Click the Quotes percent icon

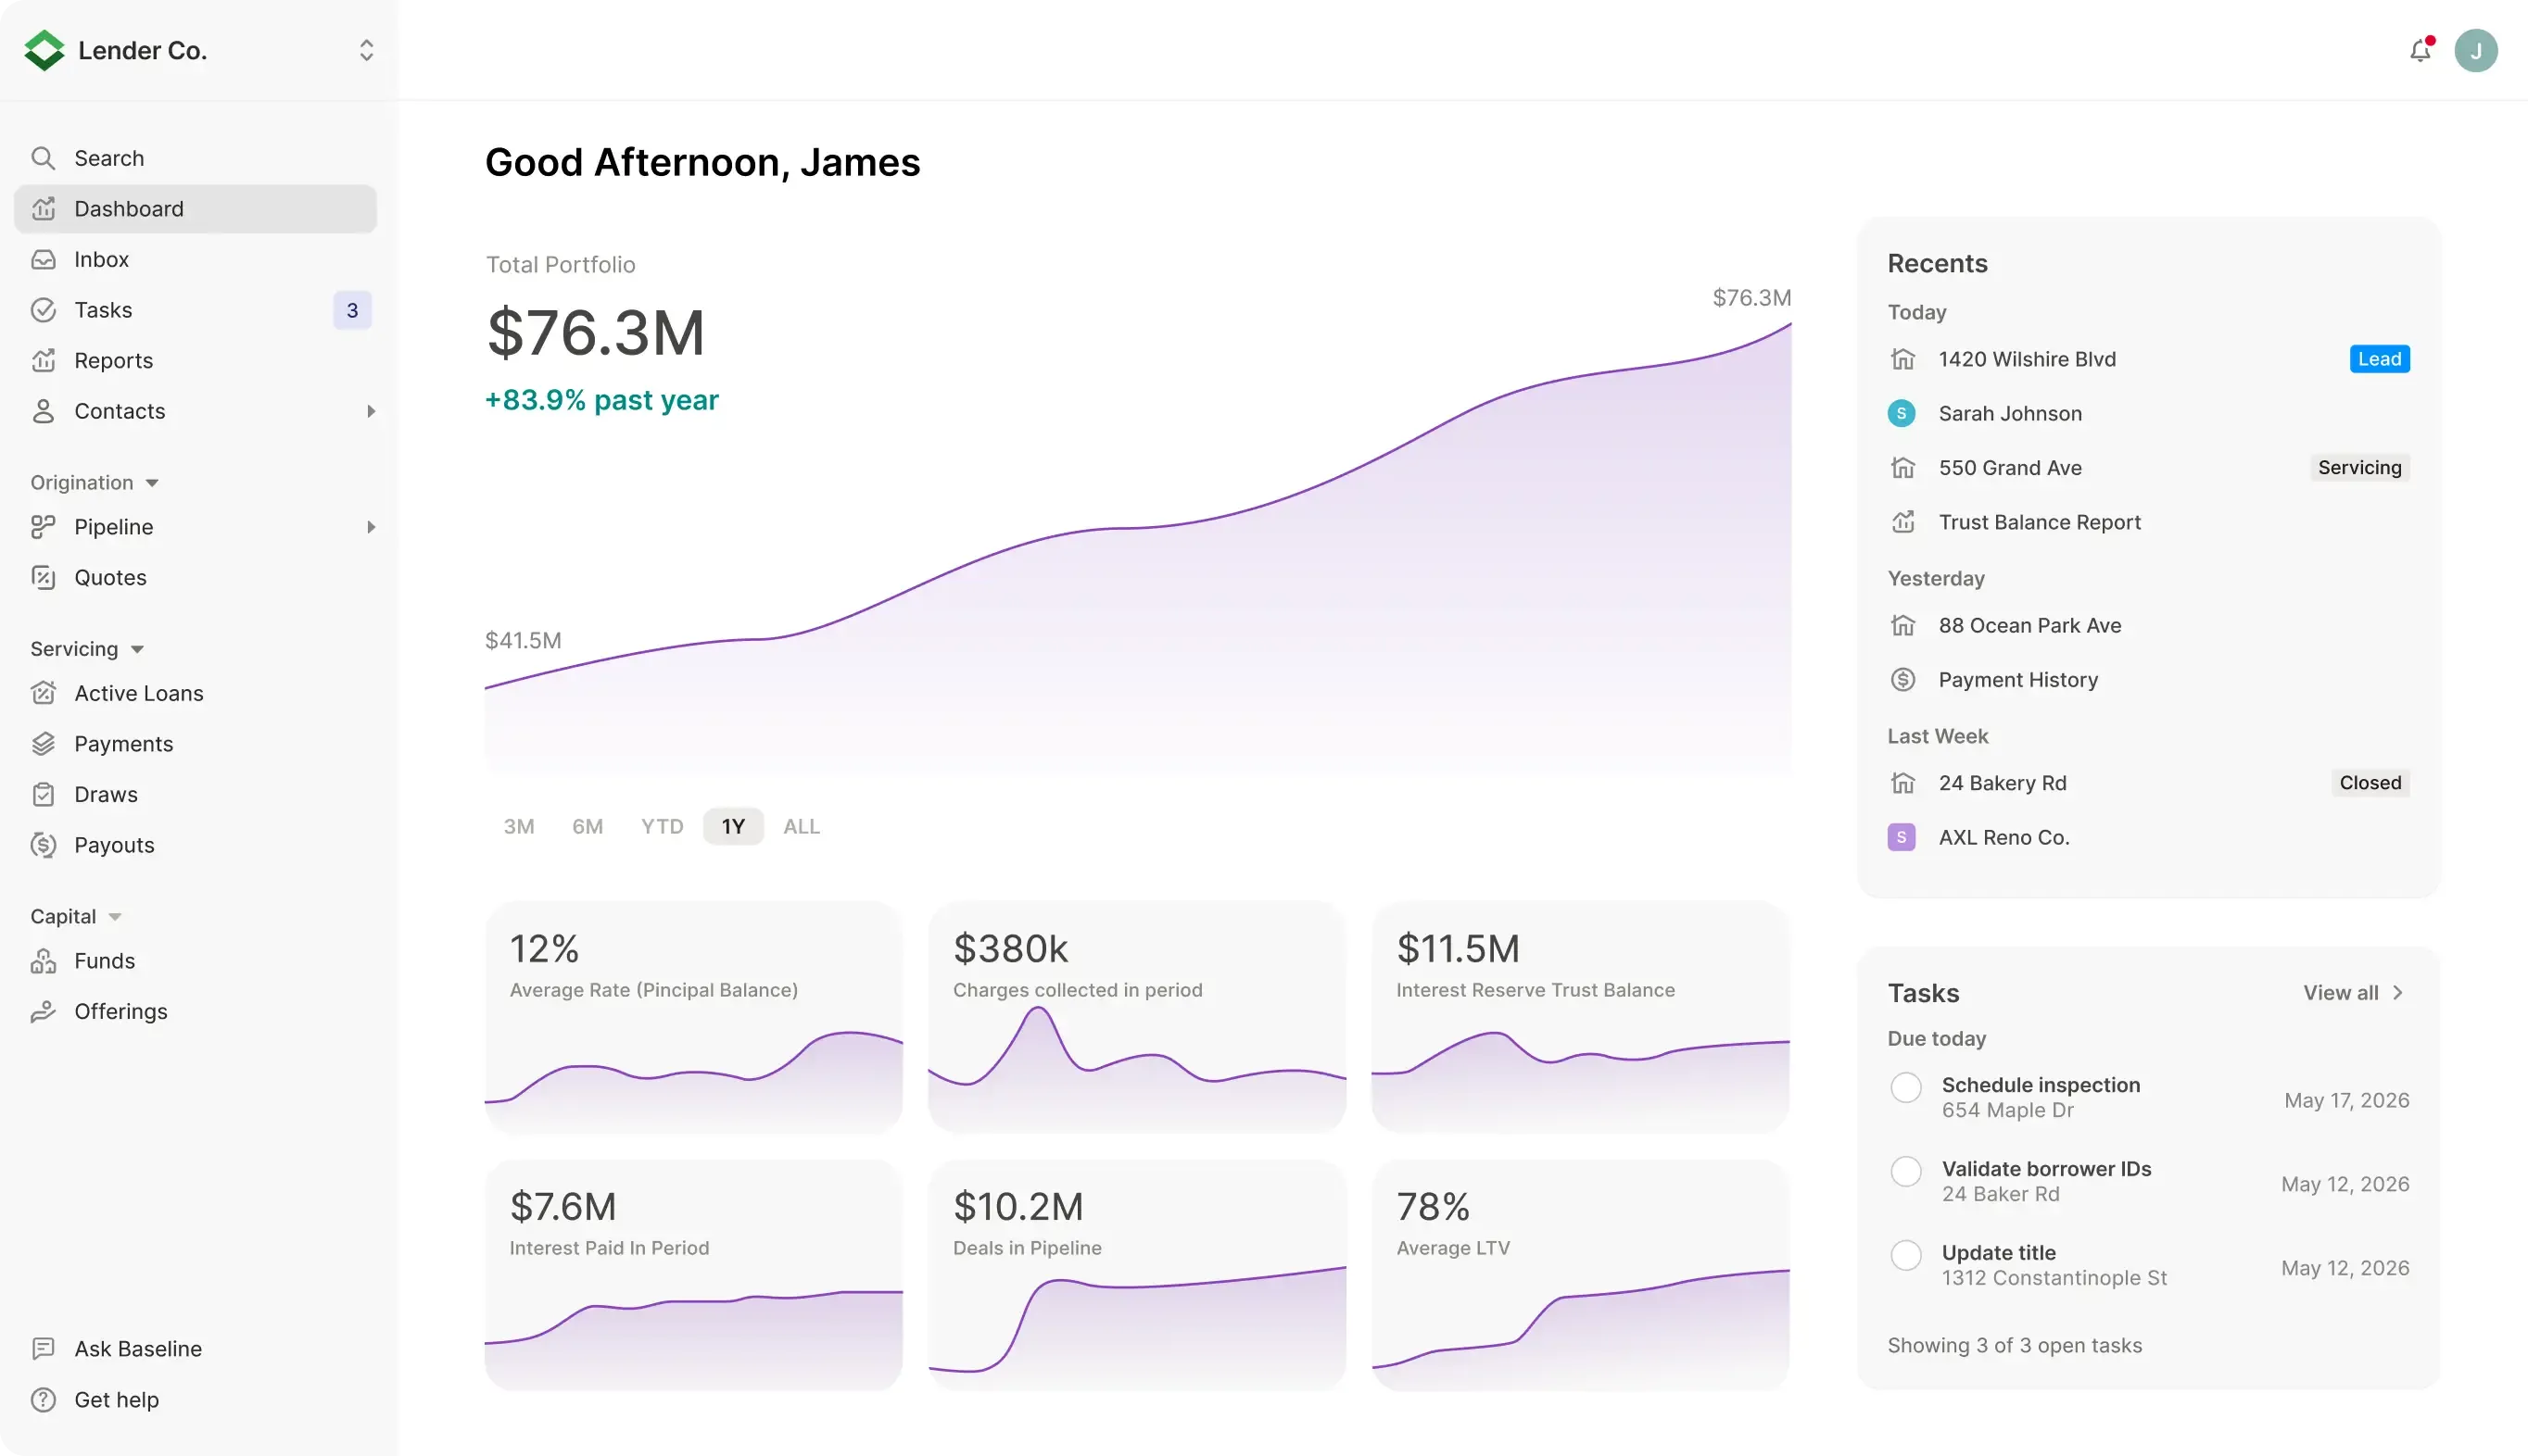point(43,577)
